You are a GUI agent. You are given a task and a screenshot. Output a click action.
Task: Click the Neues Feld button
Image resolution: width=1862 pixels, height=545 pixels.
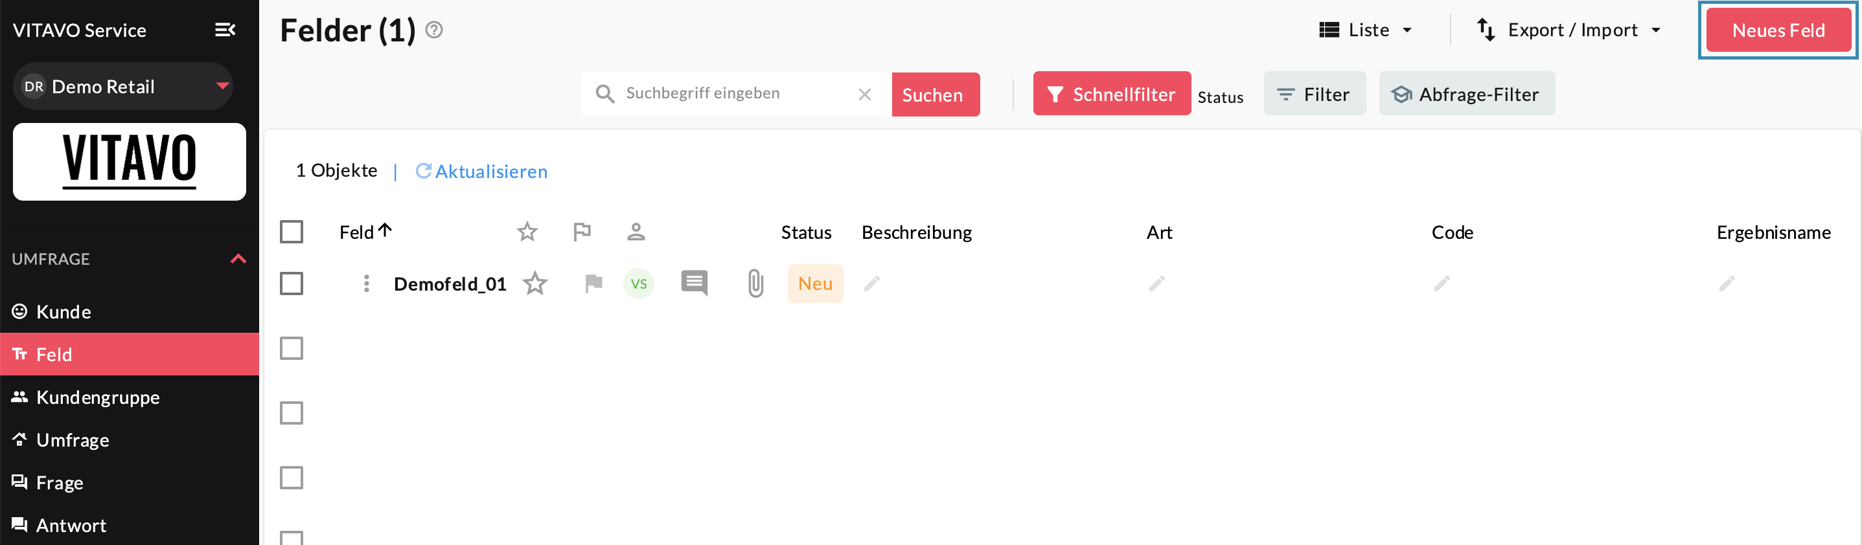(1777, 30)
